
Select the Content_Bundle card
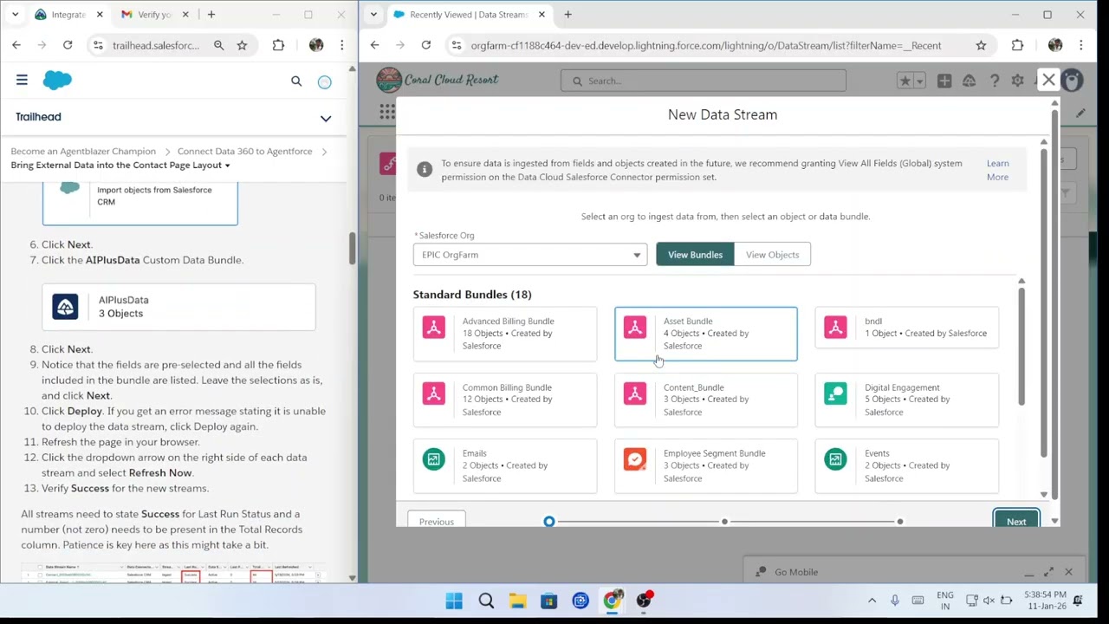click(x=706, y=400)
